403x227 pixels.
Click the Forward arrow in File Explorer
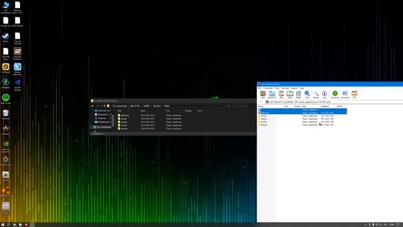pyautogui.click(x=97, y=106)
